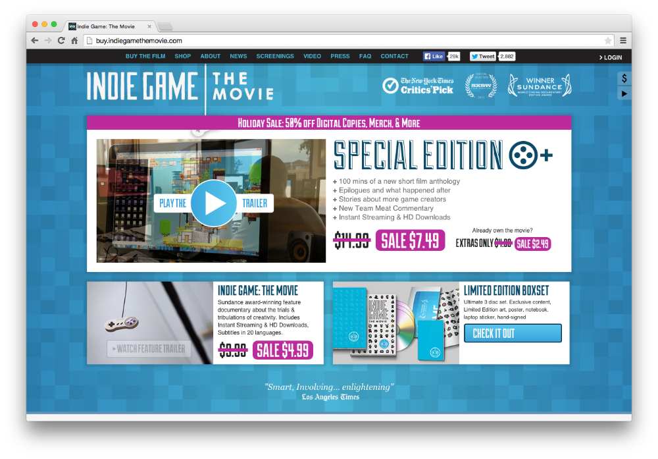Click the Special Edition heading
The image size is (658, 459).
[x=418, y=155]
